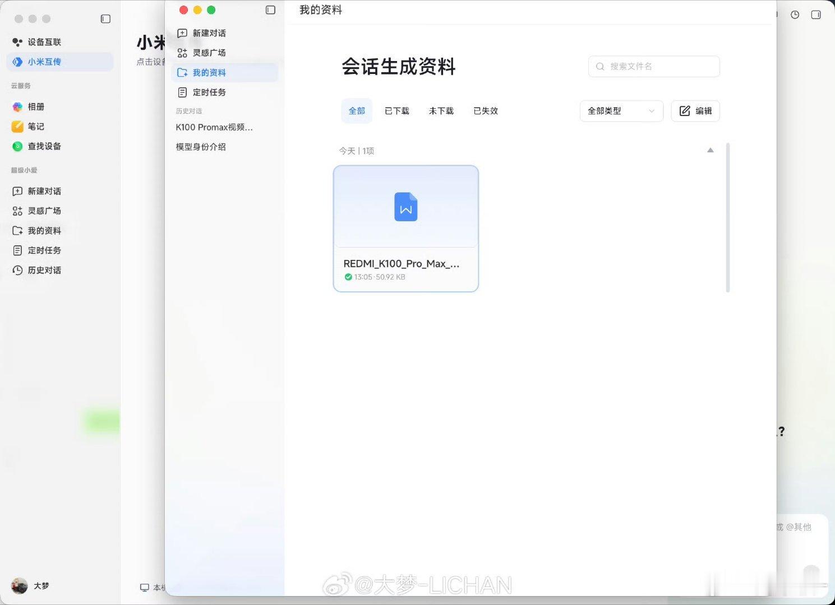
Task: Select highlighted 我的资料 in the front window sidebar
Action: (224, 73)
